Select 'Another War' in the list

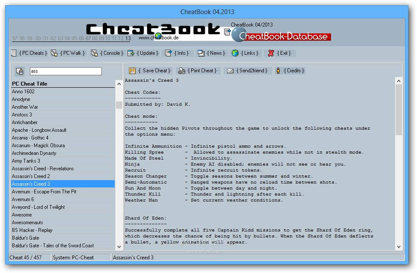coord(63,107)
